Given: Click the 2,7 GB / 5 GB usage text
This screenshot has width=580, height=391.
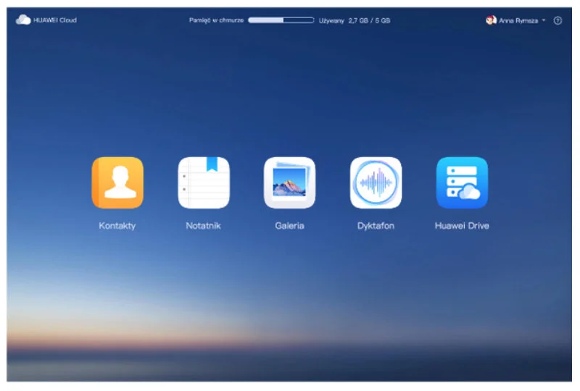Looking at the screenshot, I should click(369, 20).
